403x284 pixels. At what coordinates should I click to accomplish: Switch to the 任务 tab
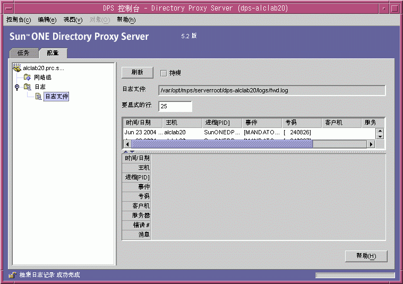[x=24, y=53]
